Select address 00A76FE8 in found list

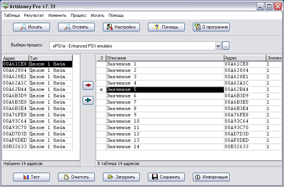(16, 115)
